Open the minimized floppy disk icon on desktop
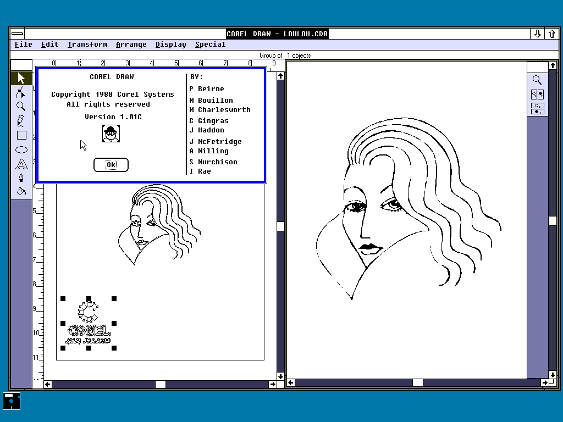This screenshot has width=563, height=422. (x=12, y=401)
